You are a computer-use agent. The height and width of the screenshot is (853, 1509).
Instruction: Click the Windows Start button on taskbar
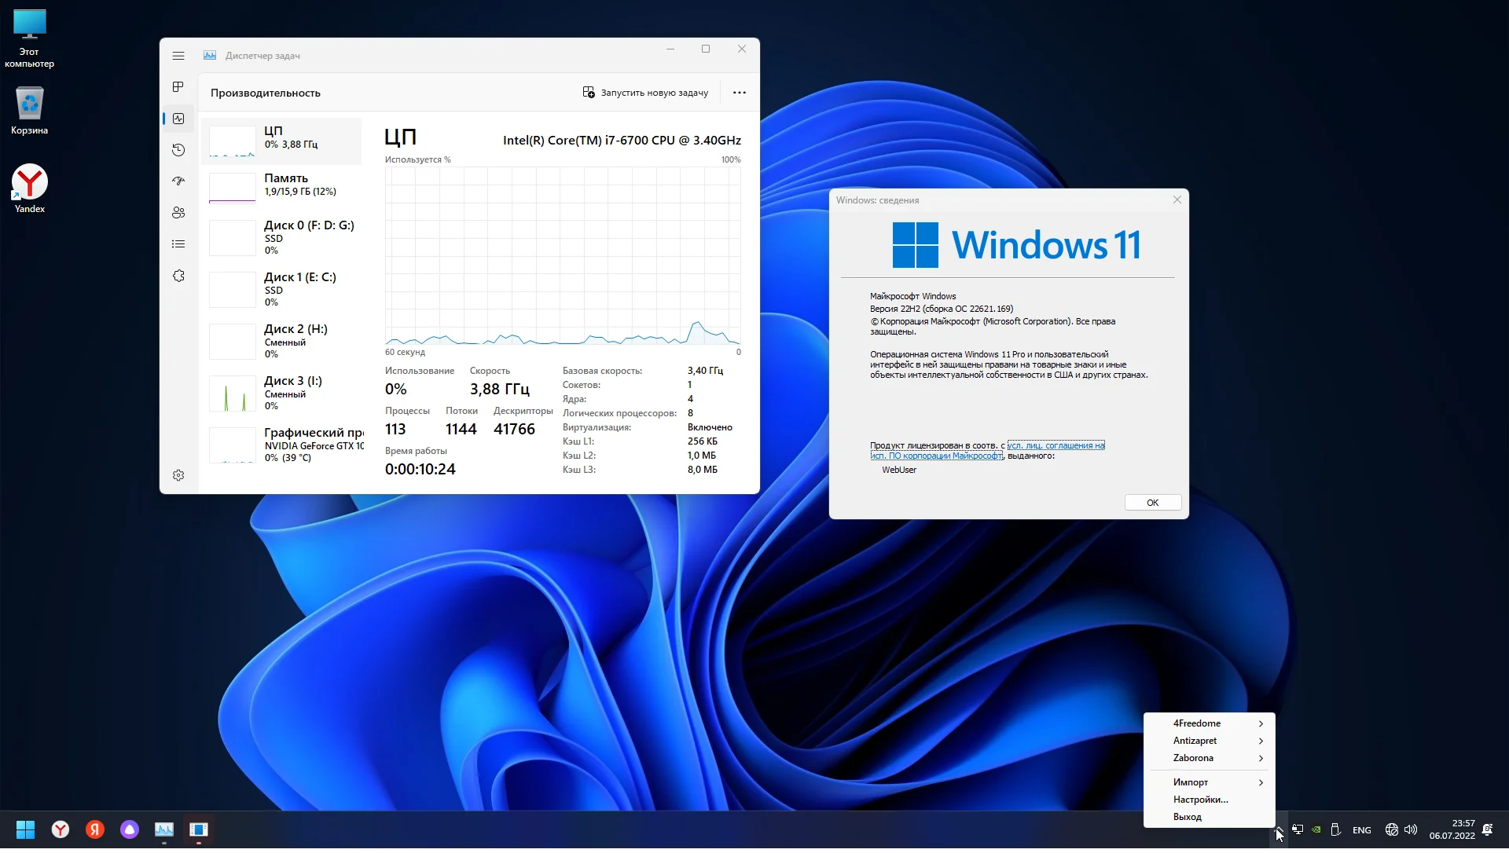coord(25,829)
